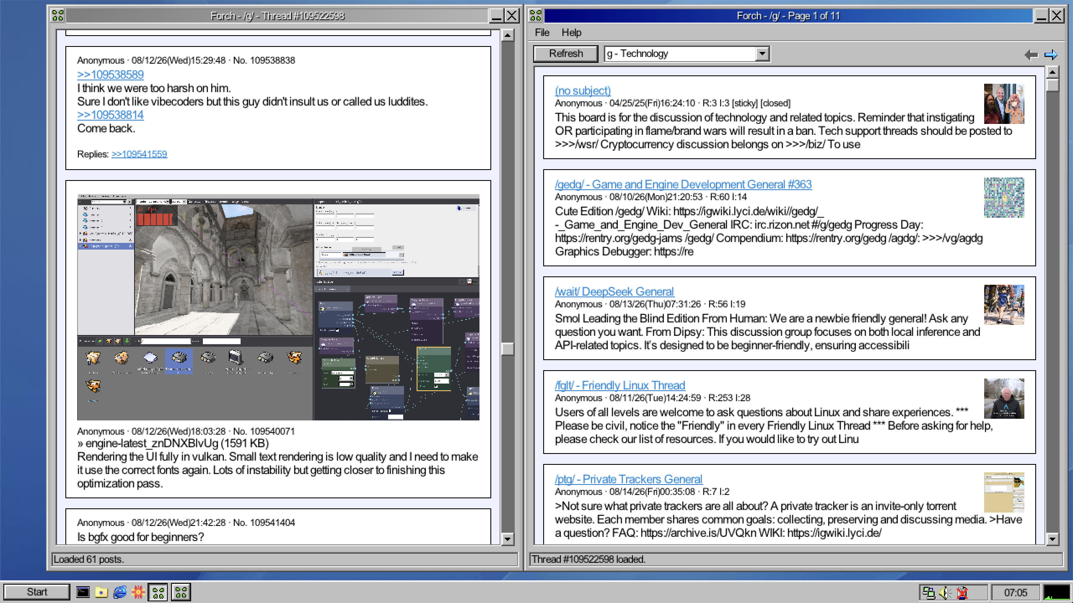1073x603 pixels.
Task: Open the Start menu
Action: click(x=37, y=592)
